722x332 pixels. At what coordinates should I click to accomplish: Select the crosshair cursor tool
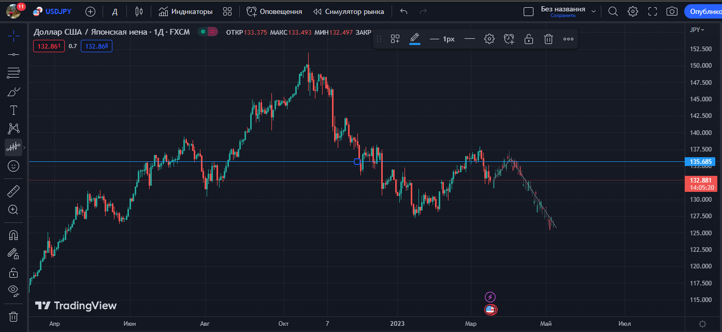point(13,36)
